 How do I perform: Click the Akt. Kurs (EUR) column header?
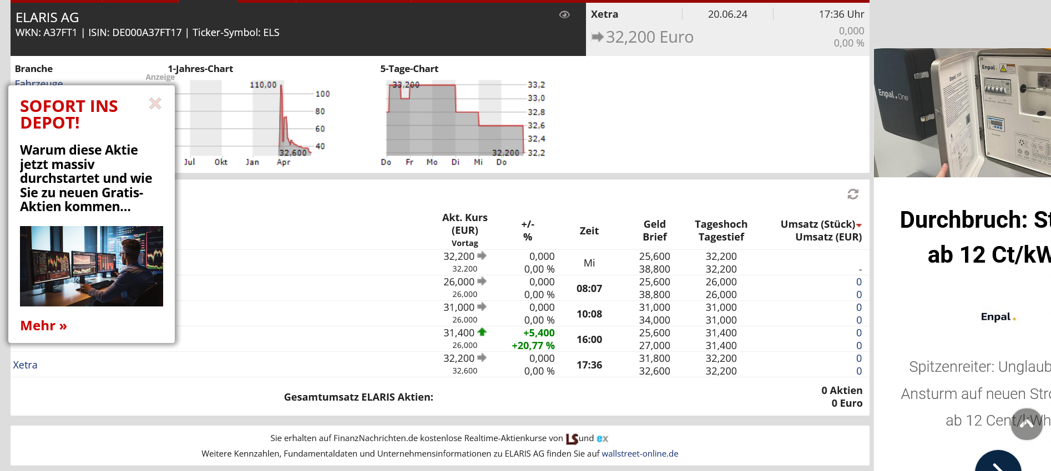tap(464, 224)
